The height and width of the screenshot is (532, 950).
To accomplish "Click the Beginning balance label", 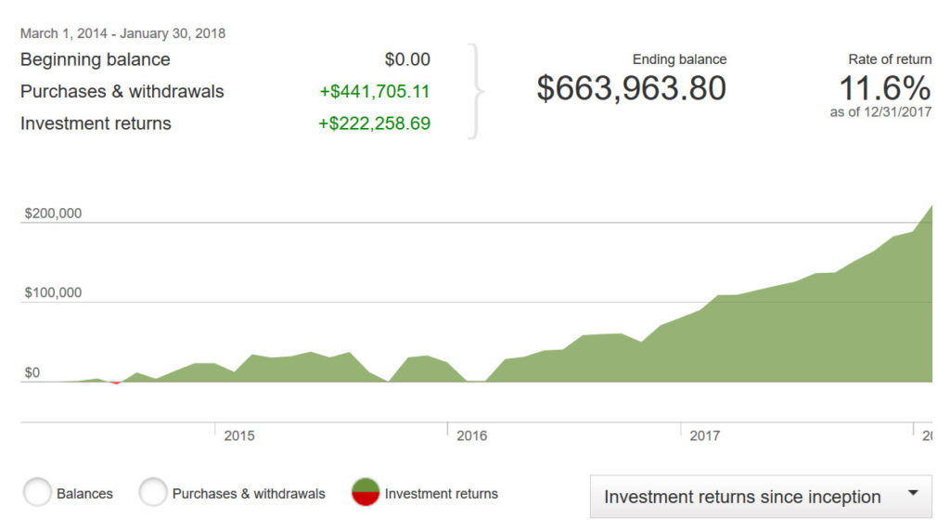I will coord(96,59).
